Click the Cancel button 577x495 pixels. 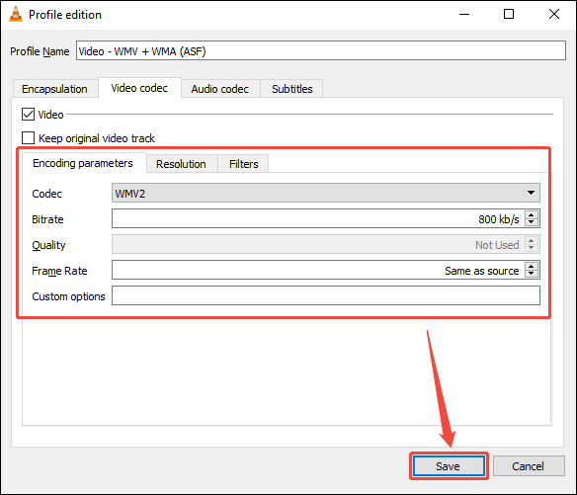tap(528, 466)
